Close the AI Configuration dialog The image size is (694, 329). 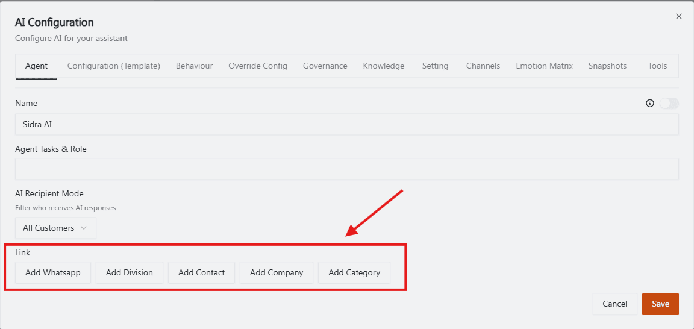coord(678,16)
